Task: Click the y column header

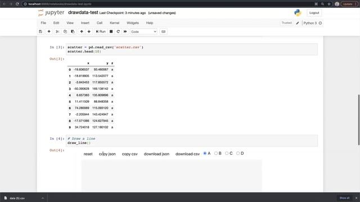Action: [107, 63]
